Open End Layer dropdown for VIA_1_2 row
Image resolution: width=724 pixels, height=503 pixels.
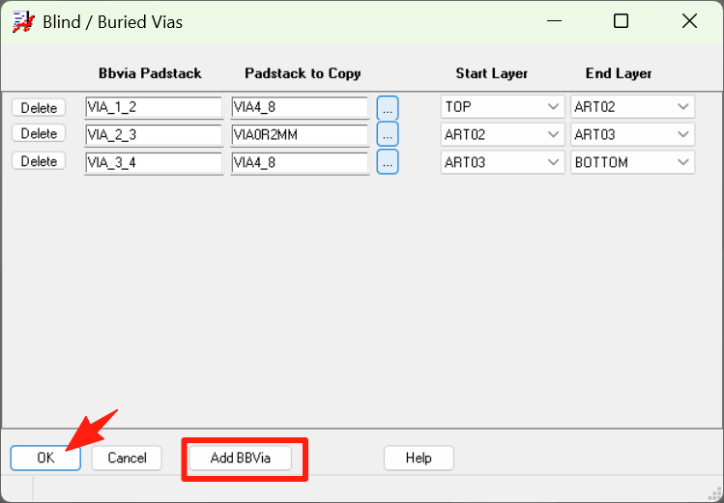(x=632, y=107)
